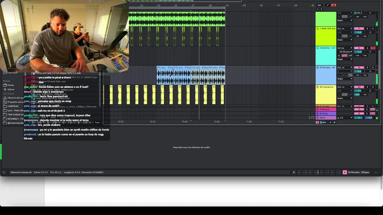Toggle track 9 activator button
This screenshot has width=383, height=215.
359,67
